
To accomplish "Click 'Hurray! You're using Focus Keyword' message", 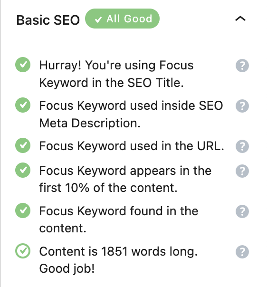I will [116, 74].
